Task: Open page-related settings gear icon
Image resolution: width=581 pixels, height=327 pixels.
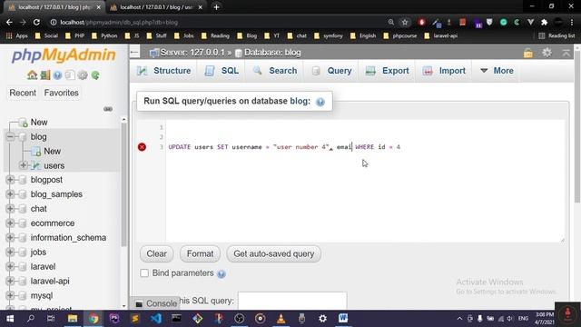Action: tap(547, 53)
